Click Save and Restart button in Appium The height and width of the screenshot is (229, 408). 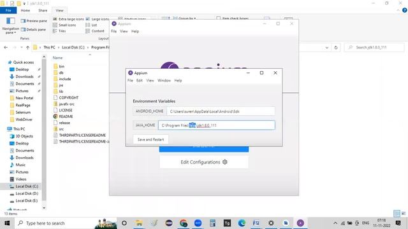point(150,139)
